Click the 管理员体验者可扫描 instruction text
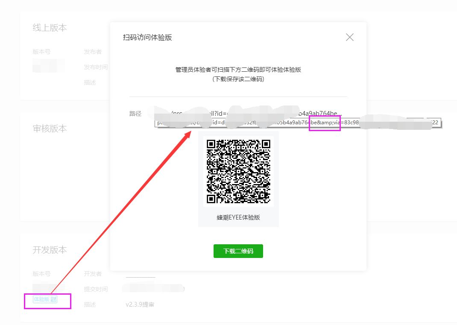 [x=238, y=70]
